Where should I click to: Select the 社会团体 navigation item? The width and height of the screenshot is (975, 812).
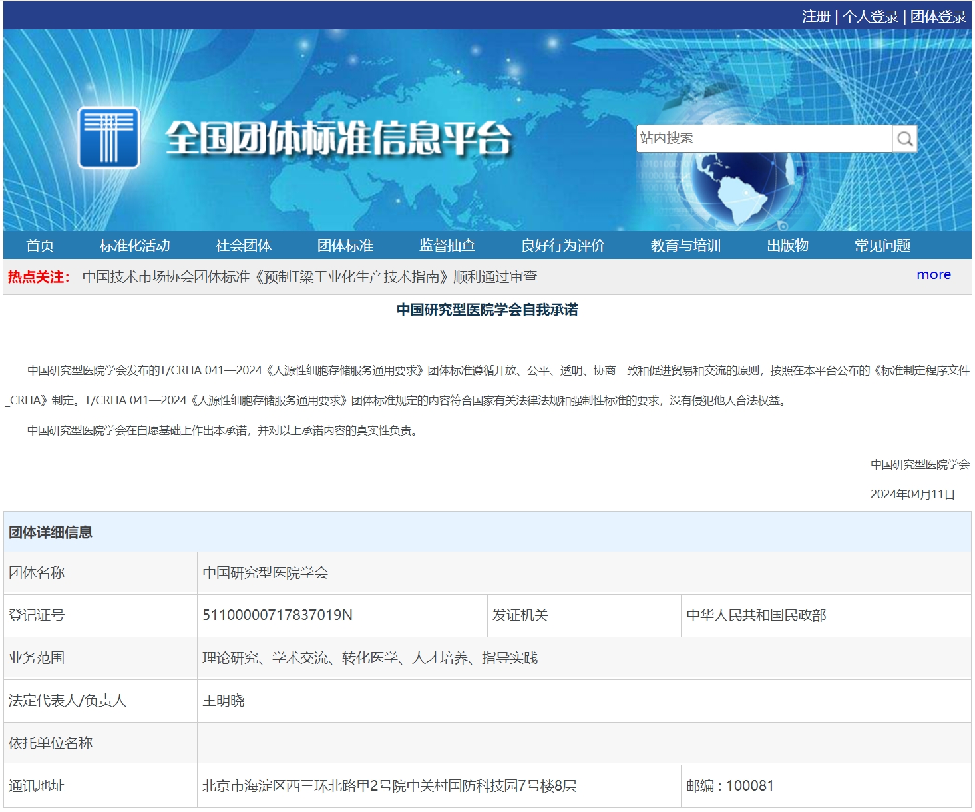coord(242,245)
